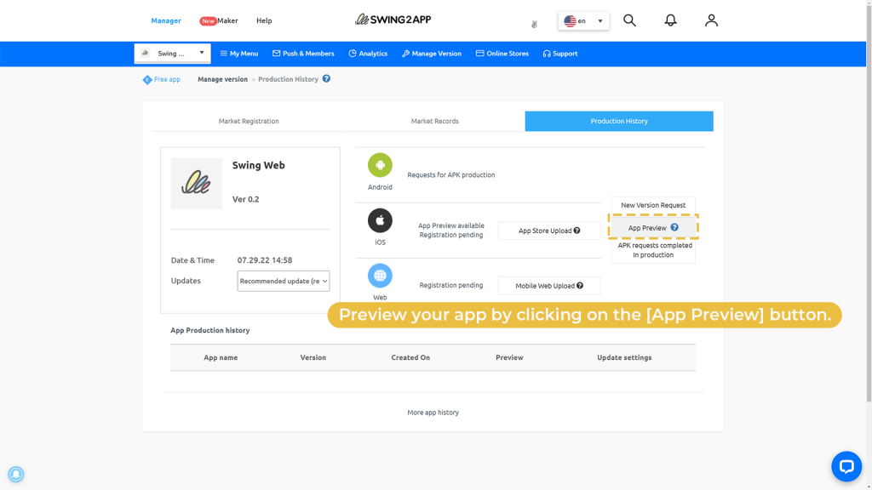The width and height of the screenshot is (872, 490).
Task: Click the Swing Web app thumbnail
Action: pyautogui.click(x=197, y=184)
